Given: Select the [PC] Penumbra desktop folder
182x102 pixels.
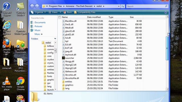Looking at the screenshot, I should pos(21,65).
